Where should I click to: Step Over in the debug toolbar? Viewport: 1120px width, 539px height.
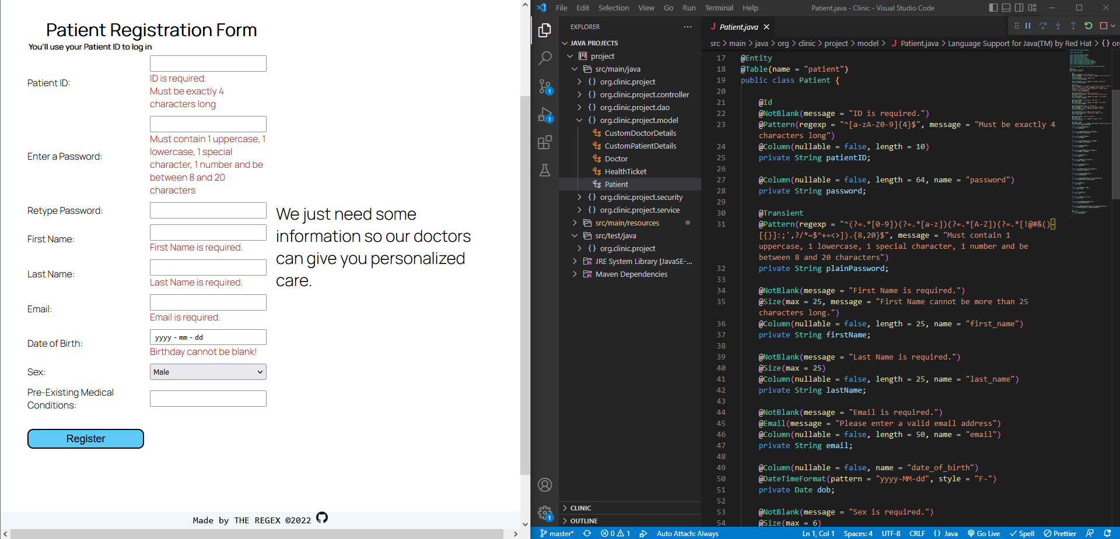coord(1042,26)
